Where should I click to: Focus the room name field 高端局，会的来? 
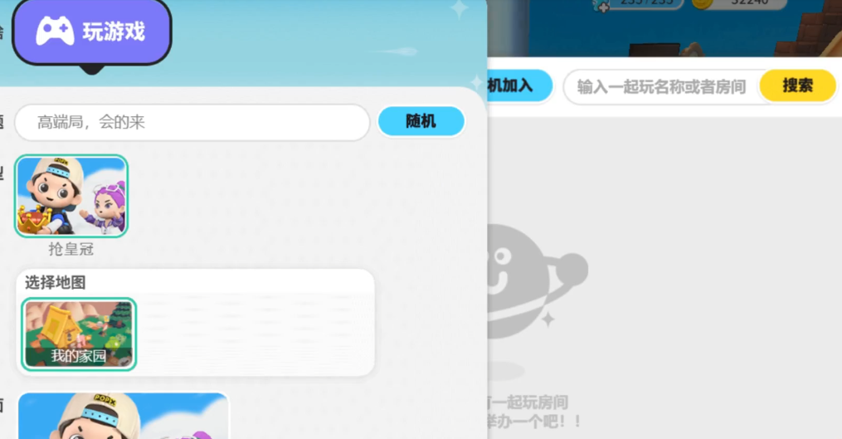coord(192,123)
